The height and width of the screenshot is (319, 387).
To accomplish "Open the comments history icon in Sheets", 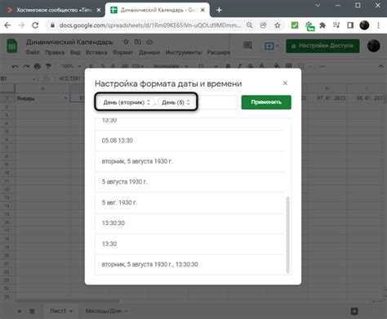I will click(x=247, y=45).
